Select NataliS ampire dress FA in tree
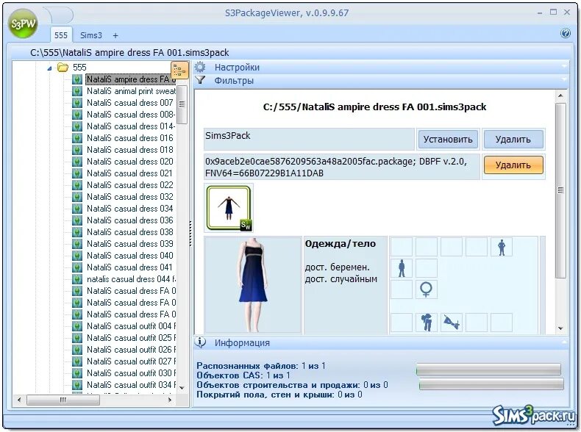This screenshot has width=581, height=432. pos(130,79)
